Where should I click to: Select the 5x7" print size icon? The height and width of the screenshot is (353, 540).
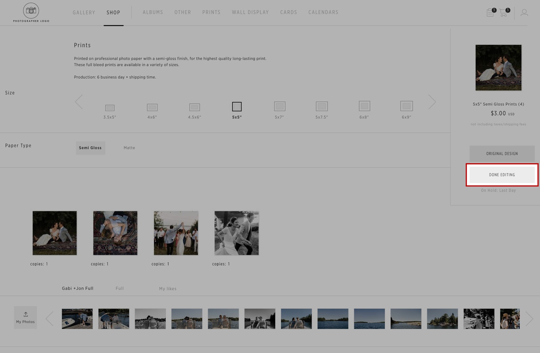(279, 106)
